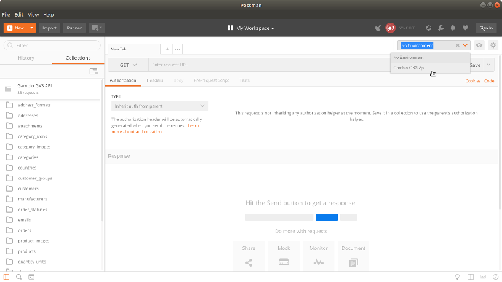
Task: Open the notifications bell
Action: click(x=453, y=28)
